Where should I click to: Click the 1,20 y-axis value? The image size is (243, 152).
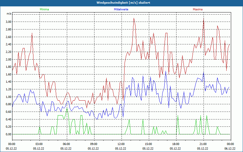pyautogui.click(x=9, y=89)
